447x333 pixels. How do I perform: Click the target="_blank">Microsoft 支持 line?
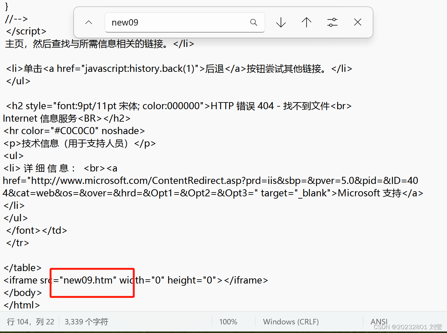(213, 193)
